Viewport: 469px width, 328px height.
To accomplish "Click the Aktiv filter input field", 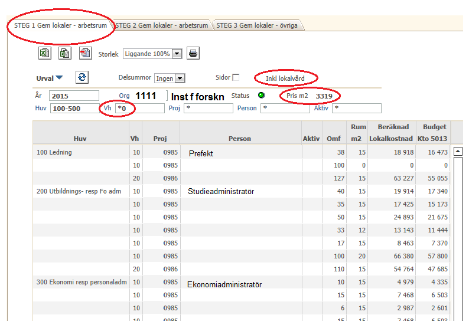I will [357, 108].
